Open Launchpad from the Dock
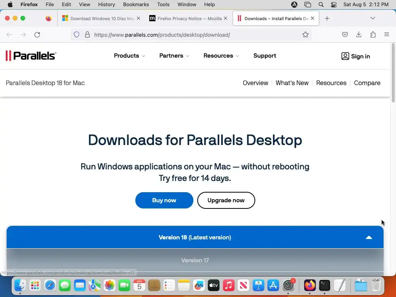The width and height of the screenshot is (396, 297). (35, 286)
